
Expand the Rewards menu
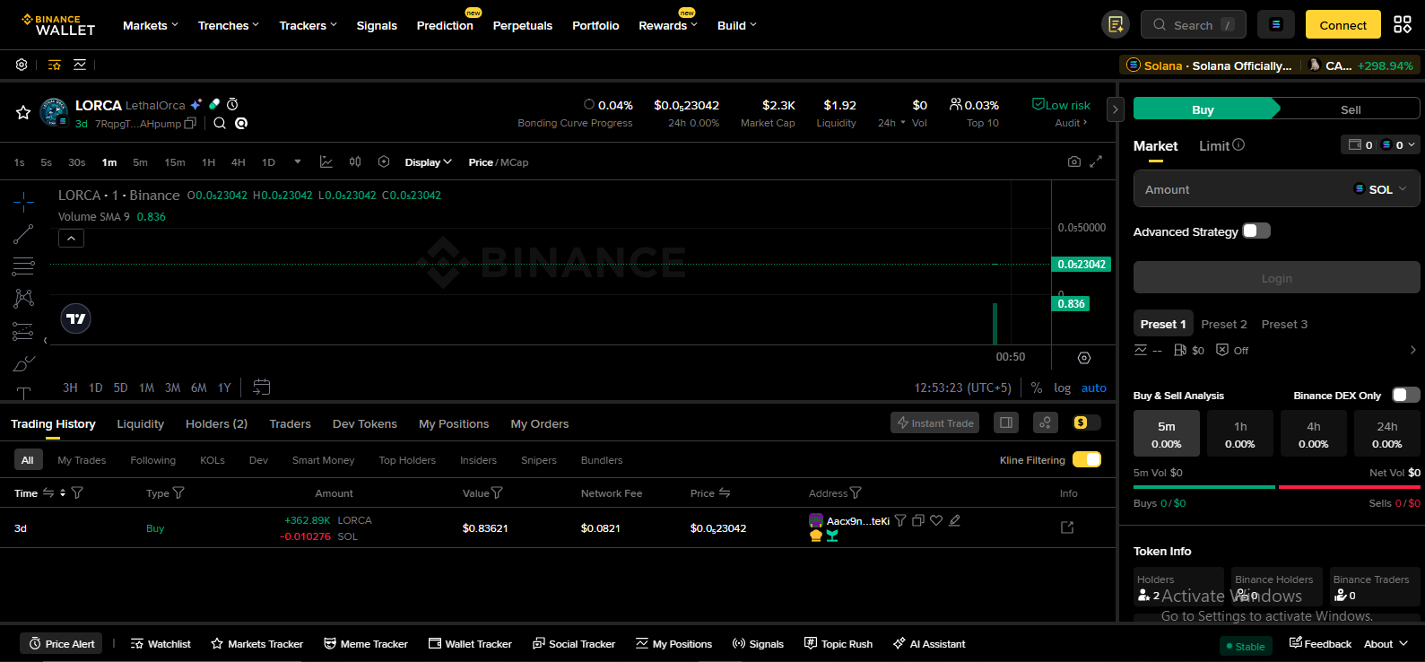click(x=668, y=25)
